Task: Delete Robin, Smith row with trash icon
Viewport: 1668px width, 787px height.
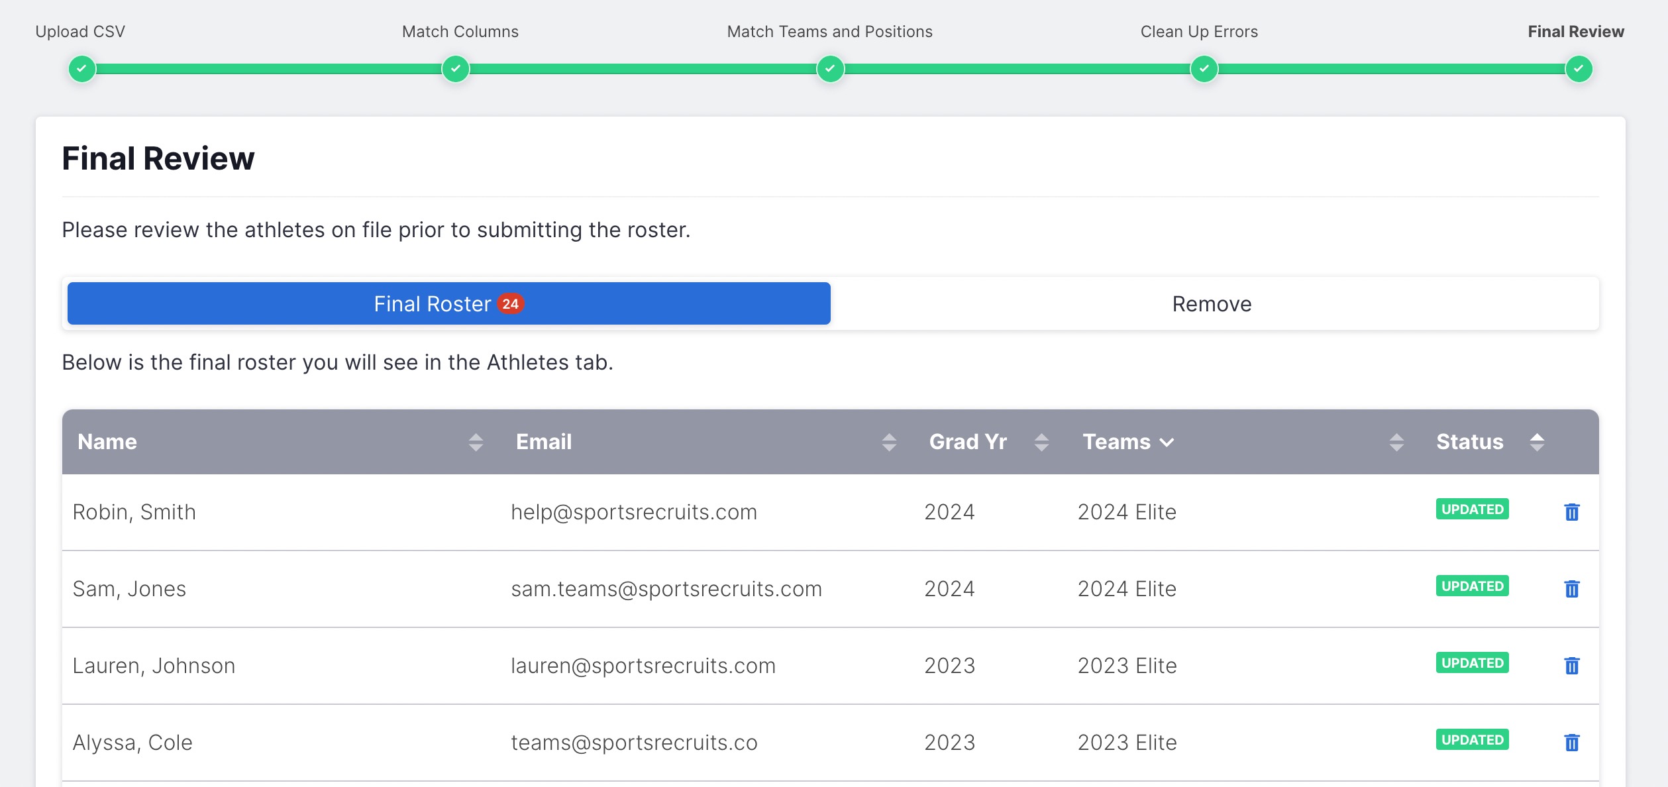Action: (x=1571, y=512)
